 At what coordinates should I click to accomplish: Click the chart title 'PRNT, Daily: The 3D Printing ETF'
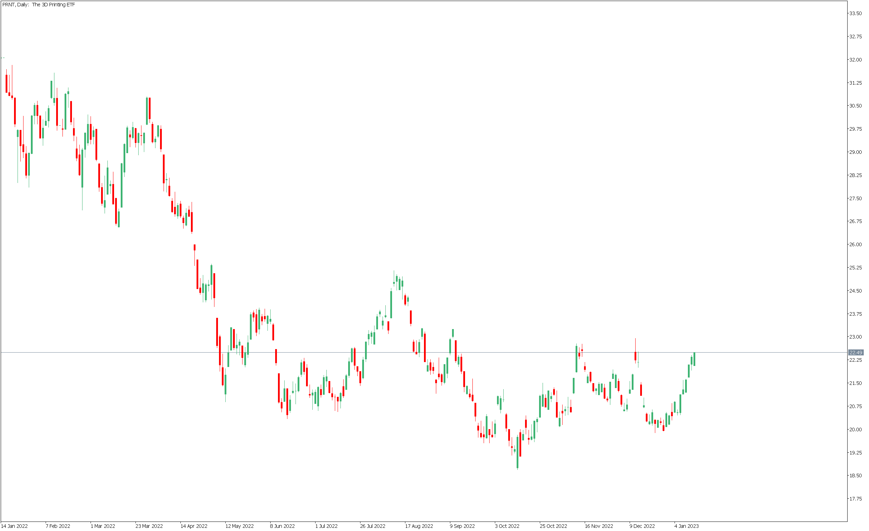39,5
